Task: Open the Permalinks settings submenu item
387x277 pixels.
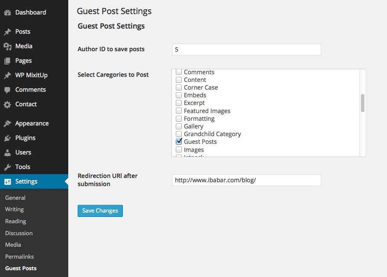Action: [x=20, y=257]
